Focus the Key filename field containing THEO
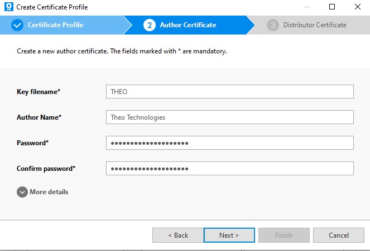The height and width of the screenshot is (251, 370). click(x=229, y=92)
